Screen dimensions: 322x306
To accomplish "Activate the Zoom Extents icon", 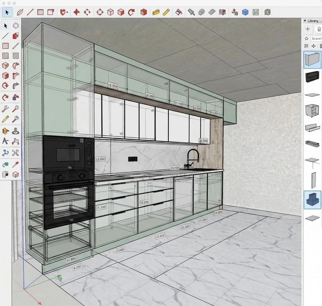I will 256,12.
